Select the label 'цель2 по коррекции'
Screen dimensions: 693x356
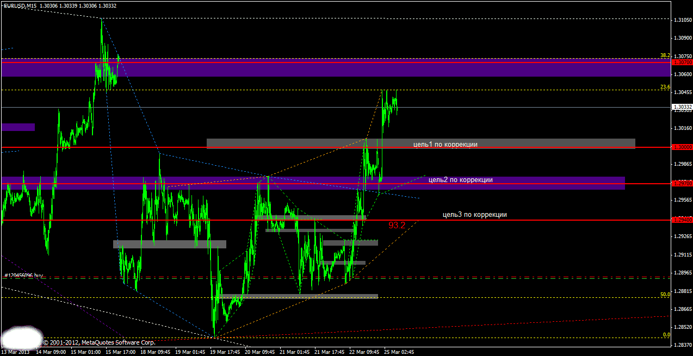461,180
